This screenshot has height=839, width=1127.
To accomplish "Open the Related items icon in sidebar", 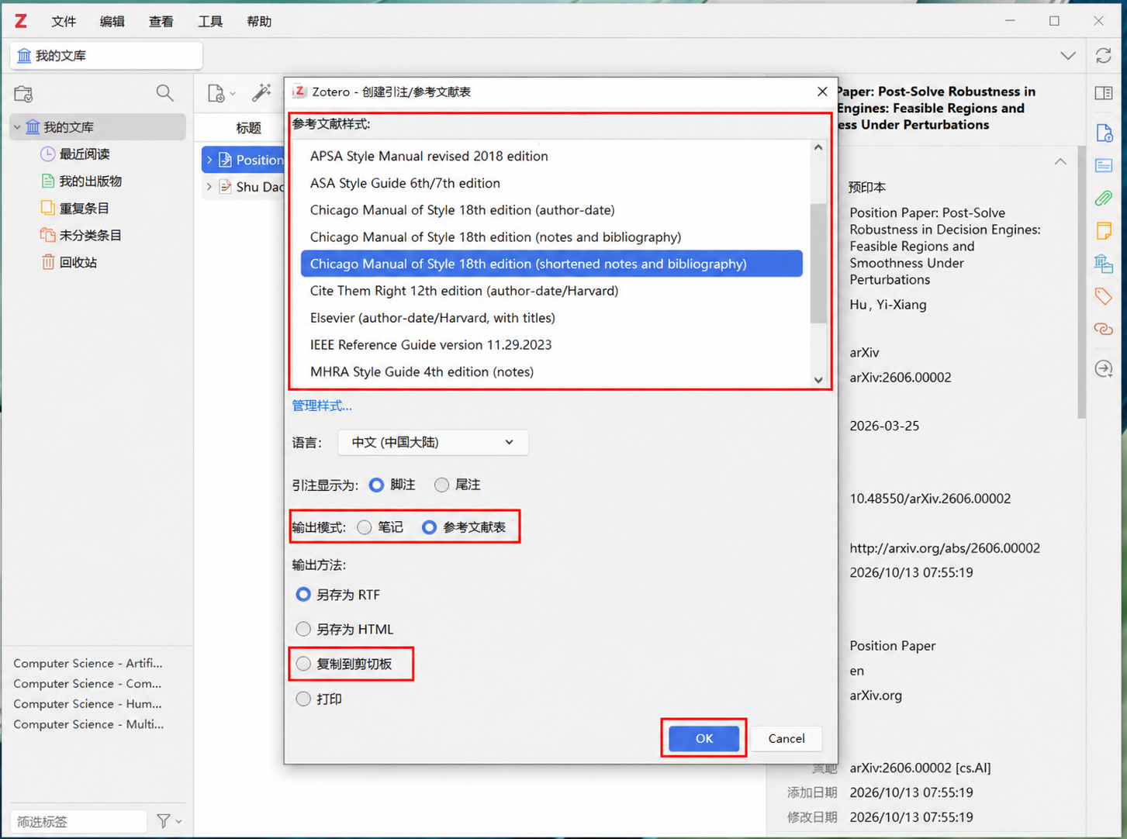I will (x=1104, y=329).
